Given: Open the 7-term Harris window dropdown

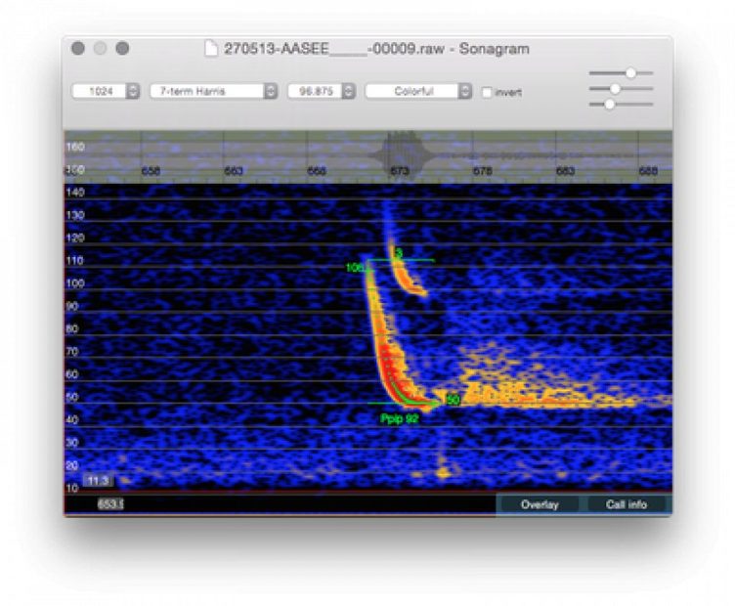Looking at the screenshot, I should [213, 91].
